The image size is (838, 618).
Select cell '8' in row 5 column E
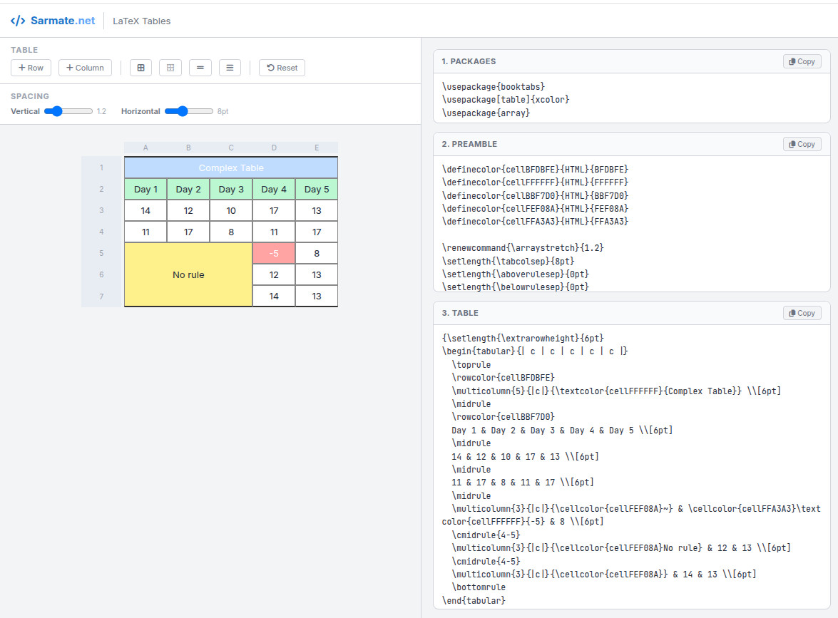[x=317, y=253]
